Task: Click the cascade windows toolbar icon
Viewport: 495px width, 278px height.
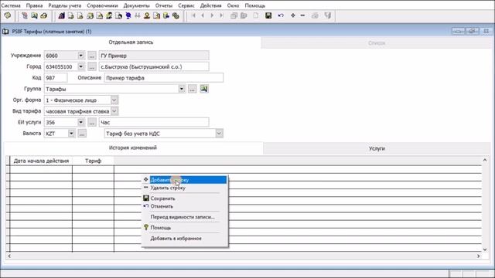Action: (x=234, y=15)
